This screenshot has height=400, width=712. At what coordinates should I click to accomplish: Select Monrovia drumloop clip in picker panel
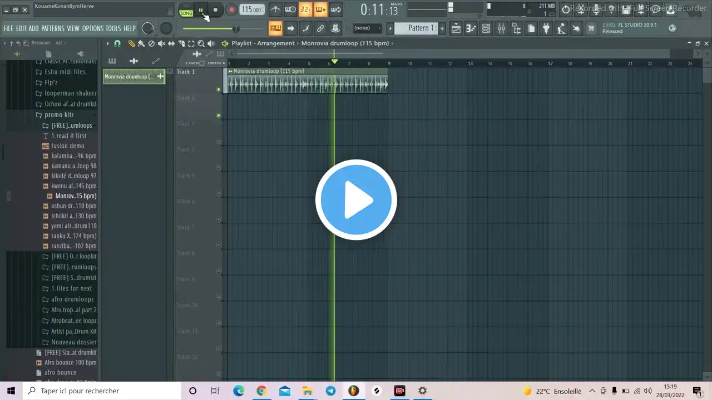pos(134,77)
